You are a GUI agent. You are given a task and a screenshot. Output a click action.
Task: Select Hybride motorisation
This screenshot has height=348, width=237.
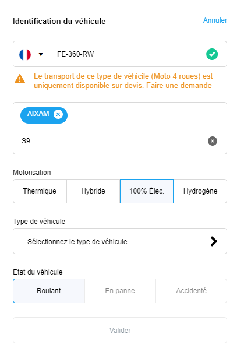[x=93, y=191]
